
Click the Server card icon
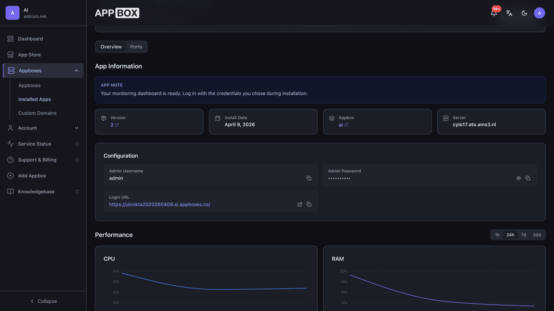coord(446,118)
